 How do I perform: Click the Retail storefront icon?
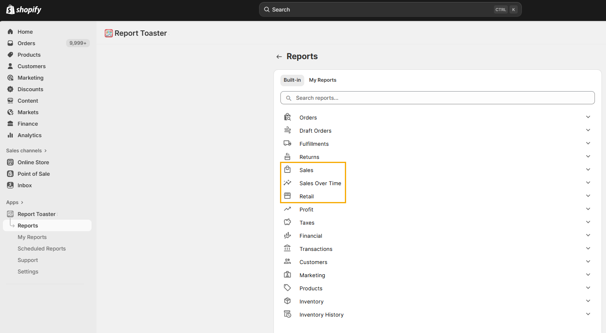click(x=287, y=196)
